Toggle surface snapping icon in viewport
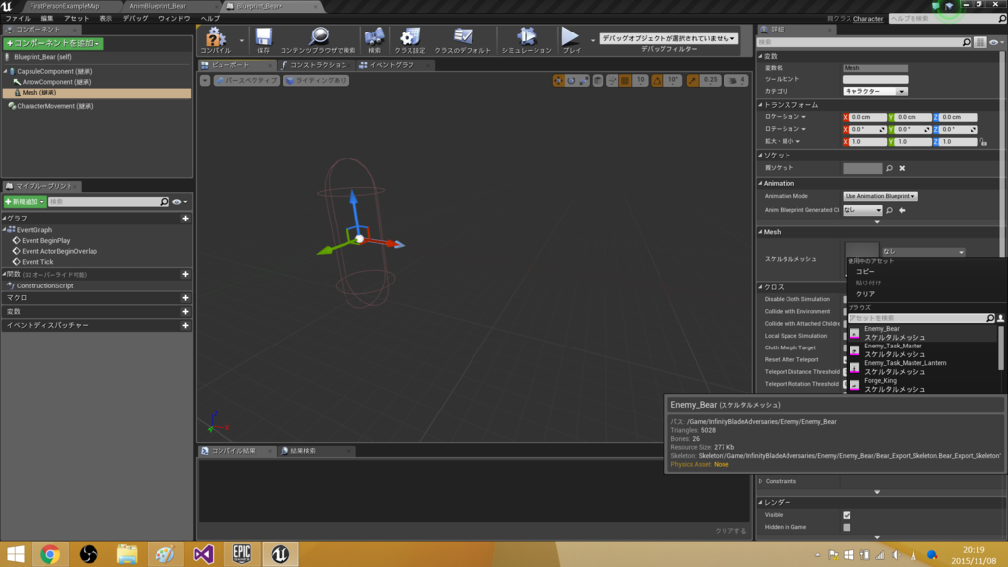This screenshot has width=1008, height=567. 612,81
